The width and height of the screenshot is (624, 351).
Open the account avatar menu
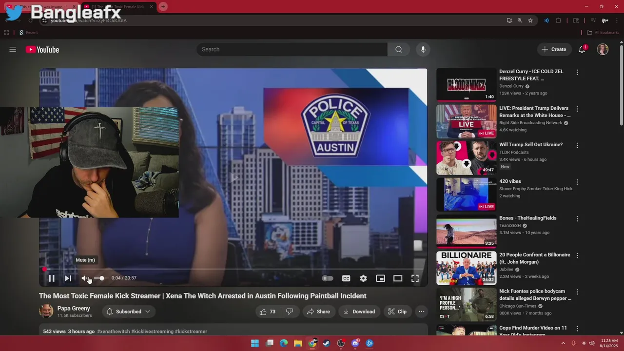coord(603,49)
